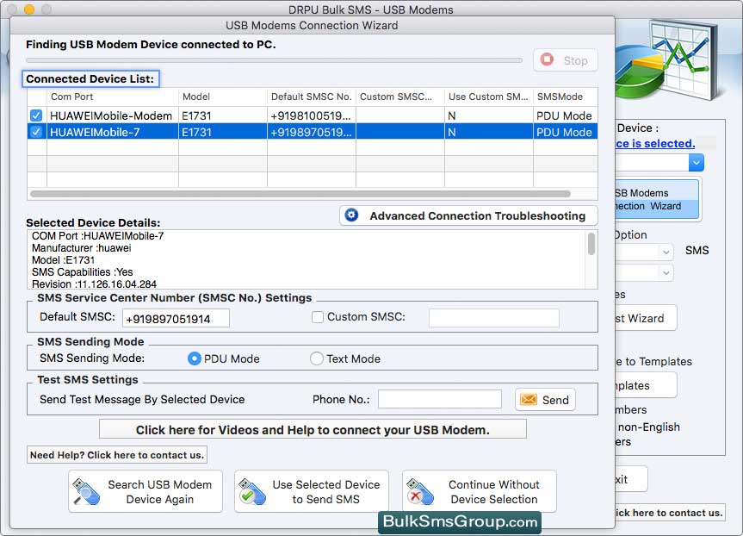Click the Custom SMSC input field

point(493,318)
